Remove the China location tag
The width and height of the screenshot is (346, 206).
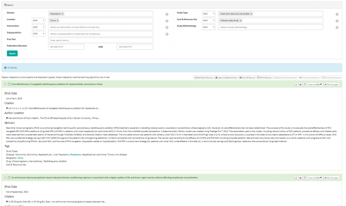(x=57, y=20)
